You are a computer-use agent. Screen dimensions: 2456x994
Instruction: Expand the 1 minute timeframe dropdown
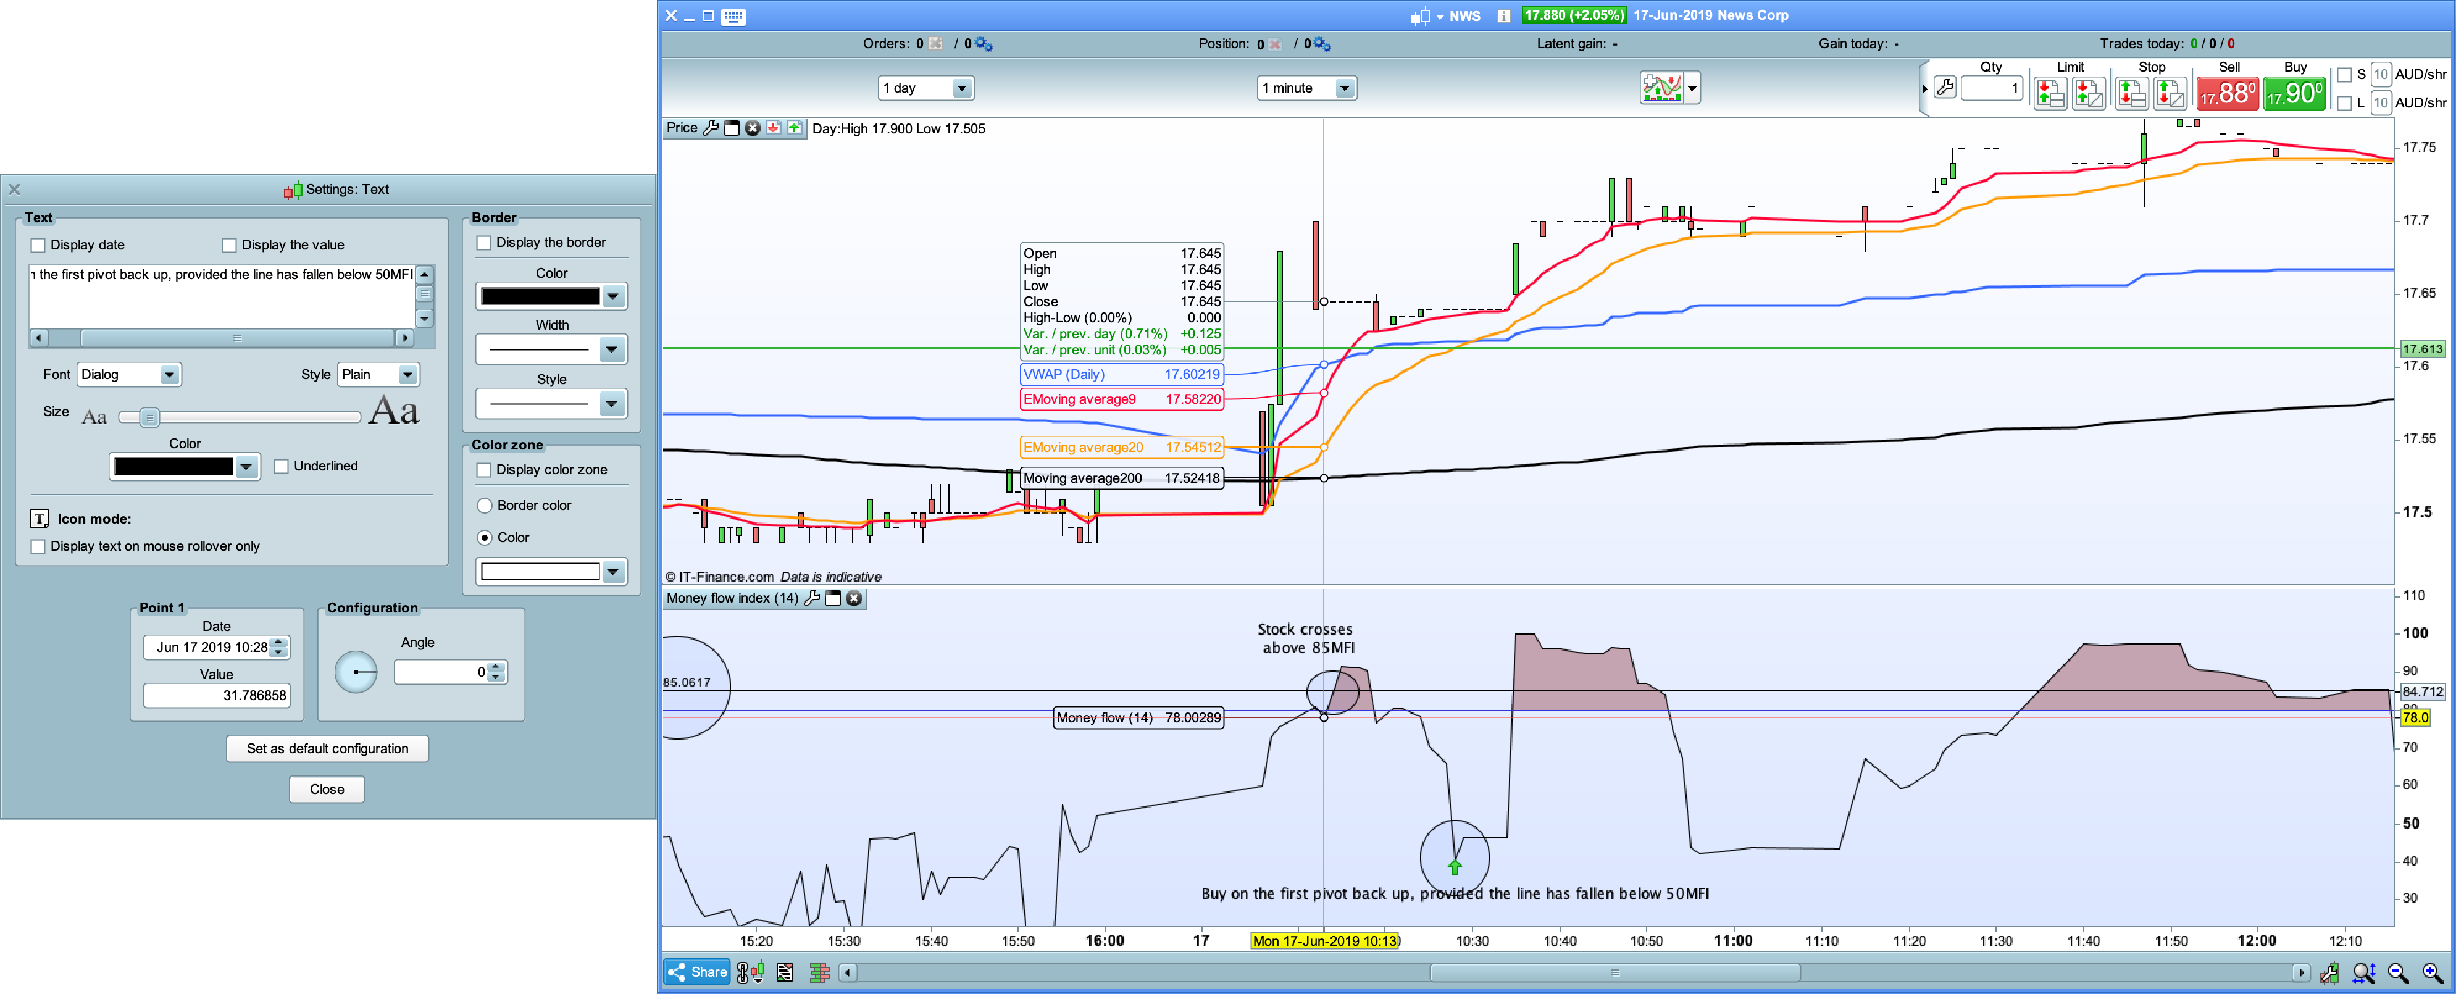point(1343,89)
